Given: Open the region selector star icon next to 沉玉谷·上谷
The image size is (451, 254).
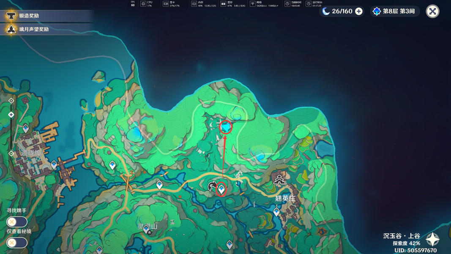Looking at the screenshot, I should (x=432, y=240).
